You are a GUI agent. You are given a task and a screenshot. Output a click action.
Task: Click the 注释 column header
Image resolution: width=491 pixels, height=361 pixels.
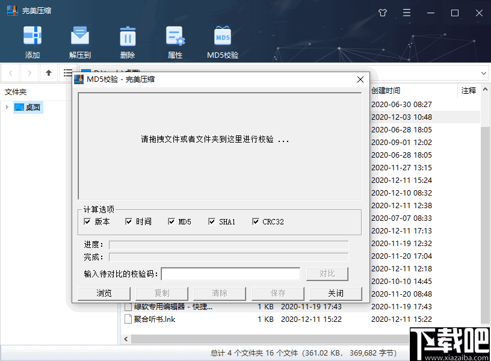pyautogui.click(x=469, y=91)
